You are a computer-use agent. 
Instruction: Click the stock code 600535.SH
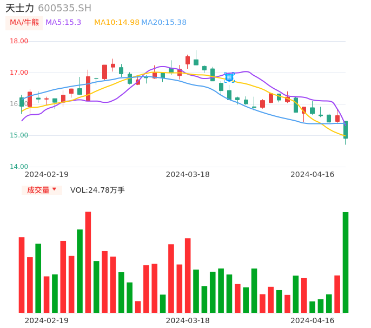[64, 8]
